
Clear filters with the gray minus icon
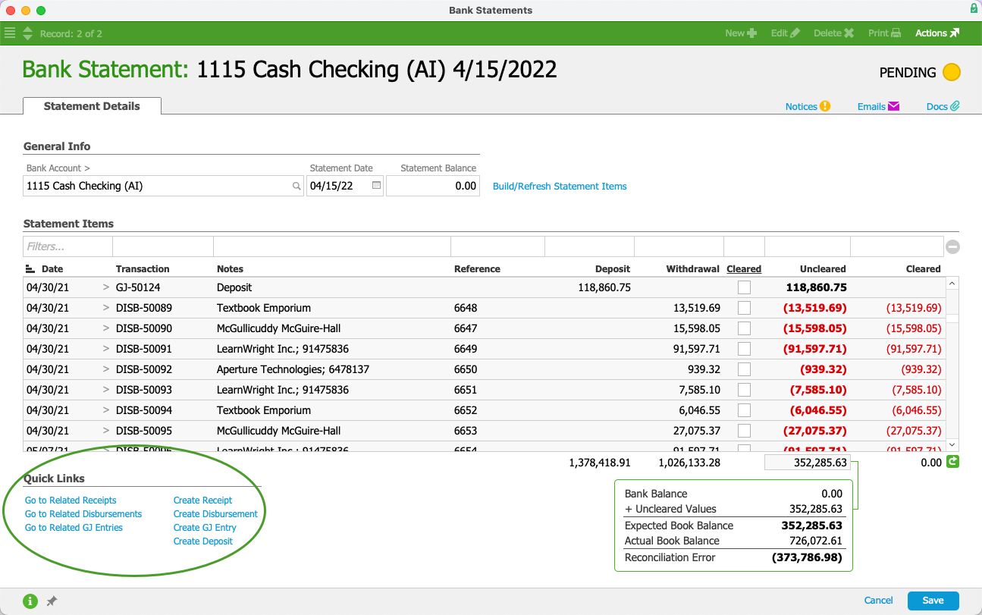click(952, 246)
